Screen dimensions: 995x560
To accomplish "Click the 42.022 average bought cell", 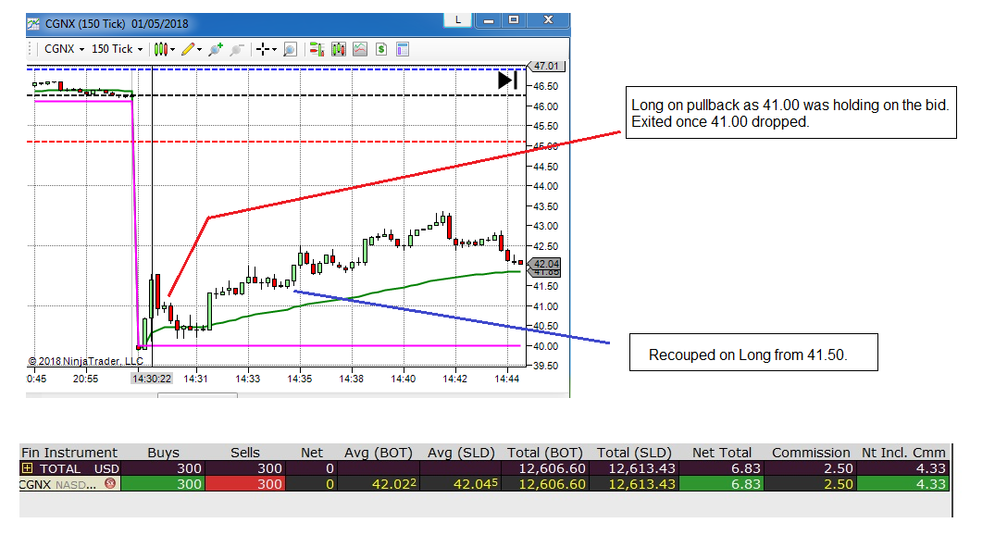I will 379,484.
